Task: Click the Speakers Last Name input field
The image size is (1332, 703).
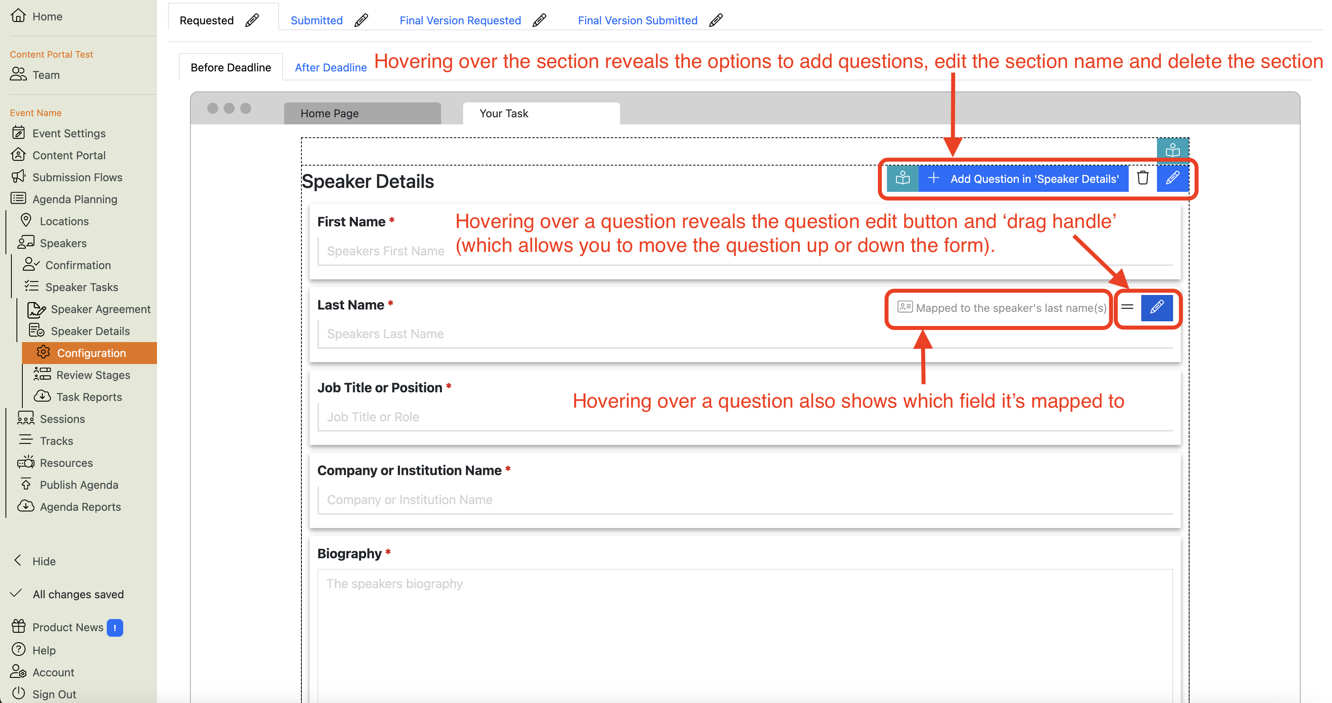Action: (745, 334)
